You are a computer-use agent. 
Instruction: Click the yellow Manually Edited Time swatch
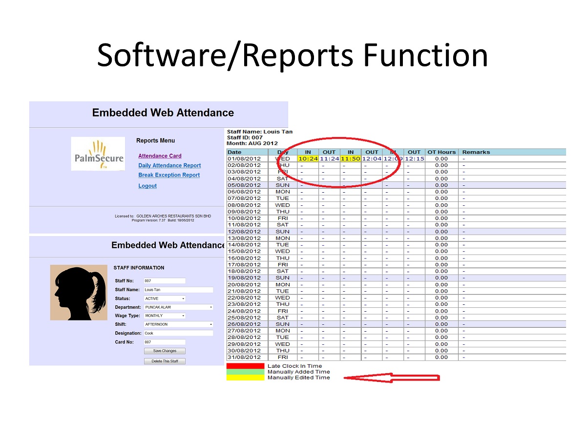[x=245, y=378]
